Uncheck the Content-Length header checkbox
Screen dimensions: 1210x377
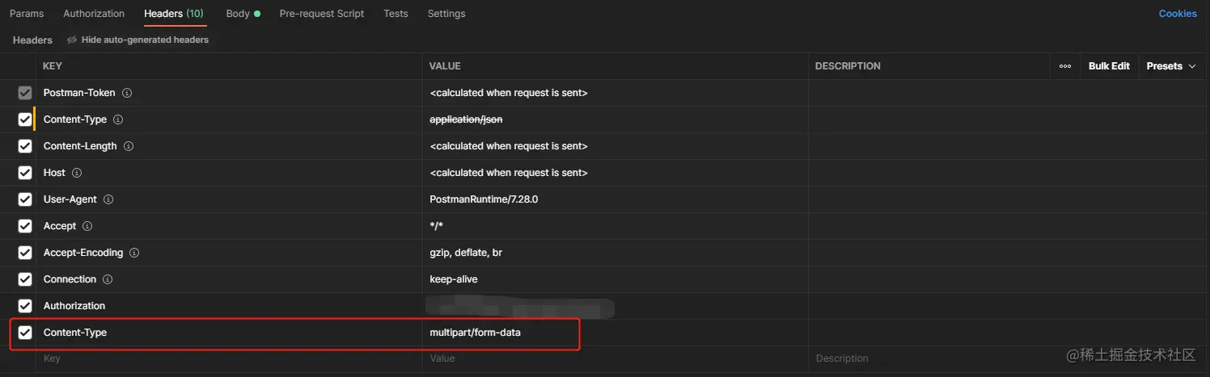[x=25, y=146]
